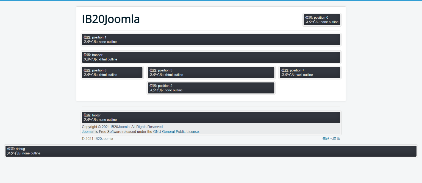The image size is (422, 183).
Task: Click the '© 2021 IB20Joomla' text below footer
Action: [x=98, y=139]
